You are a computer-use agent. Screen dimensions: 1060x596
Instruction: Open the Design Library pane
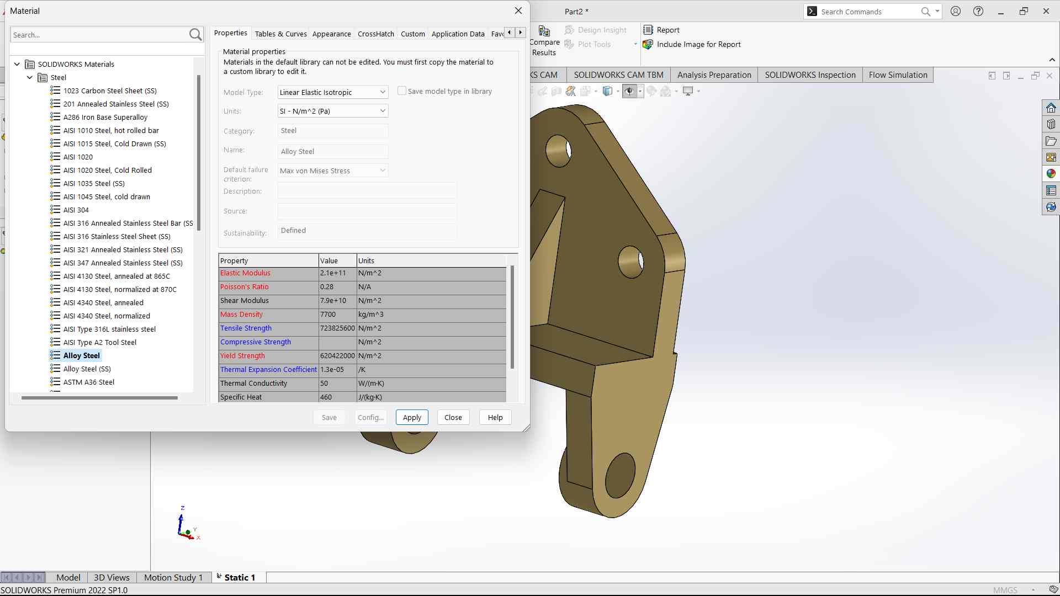pyautogui.click(x=1051, y=124)
